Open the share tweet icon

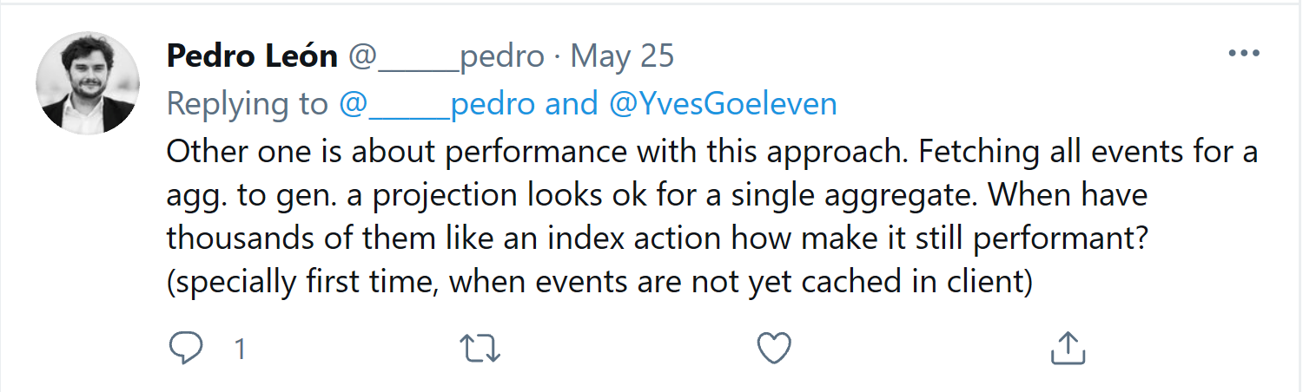tap(1068, 348)
